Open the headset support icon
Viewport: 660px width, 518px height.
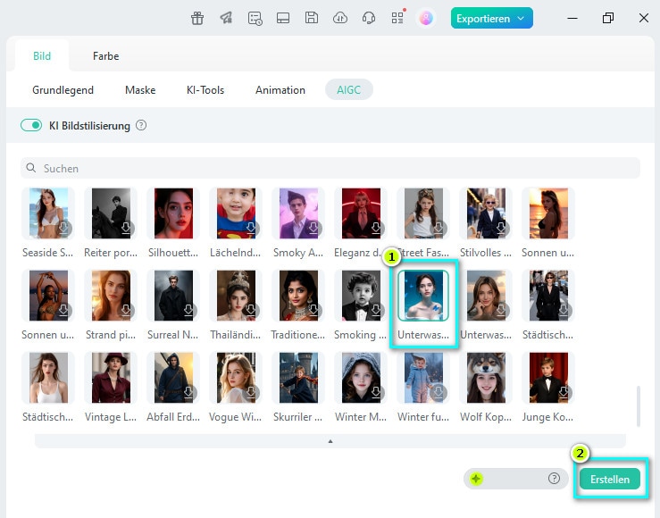click(x=369, y=18)
